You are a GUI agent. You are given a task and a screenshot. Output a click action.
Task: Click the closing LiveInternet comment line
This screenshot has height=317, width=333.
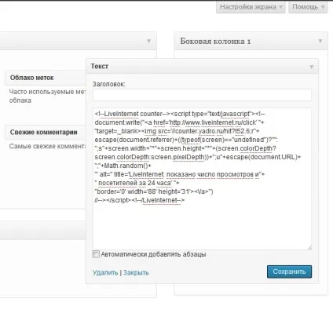point(140,200)
